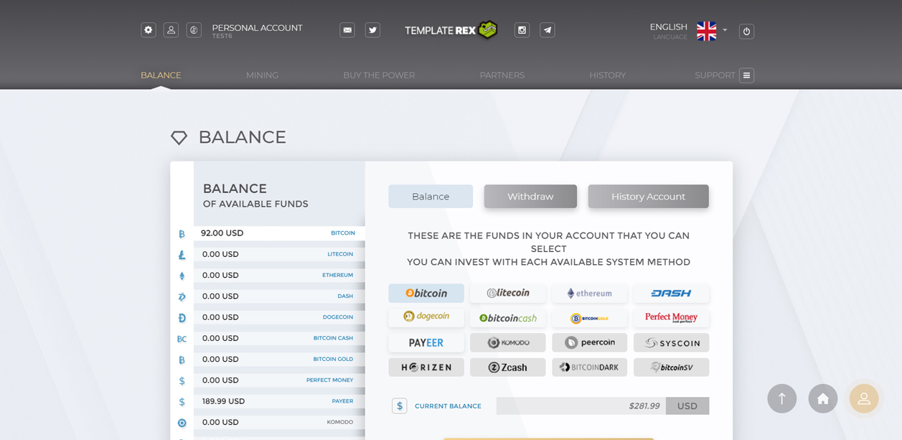This screenshot has width=902, height=440.
Task: Visit the Twitter social icon
Action: (372, 30)
